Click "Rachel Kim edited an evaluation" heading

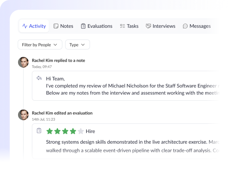(x=62, y=113)
